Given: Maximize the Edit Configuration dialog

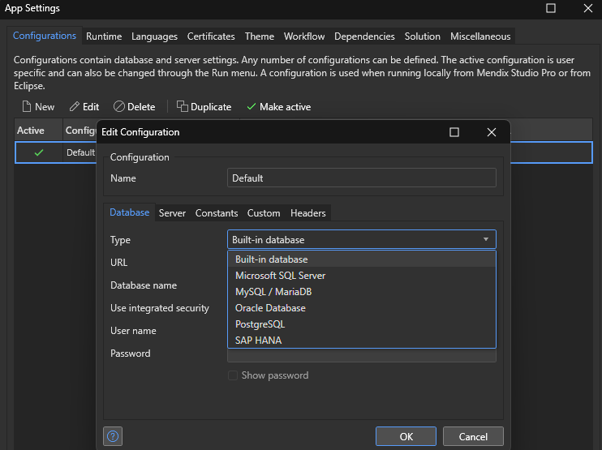Looking at the screenshot, I should pyautogui.click(x=454, y=132).
